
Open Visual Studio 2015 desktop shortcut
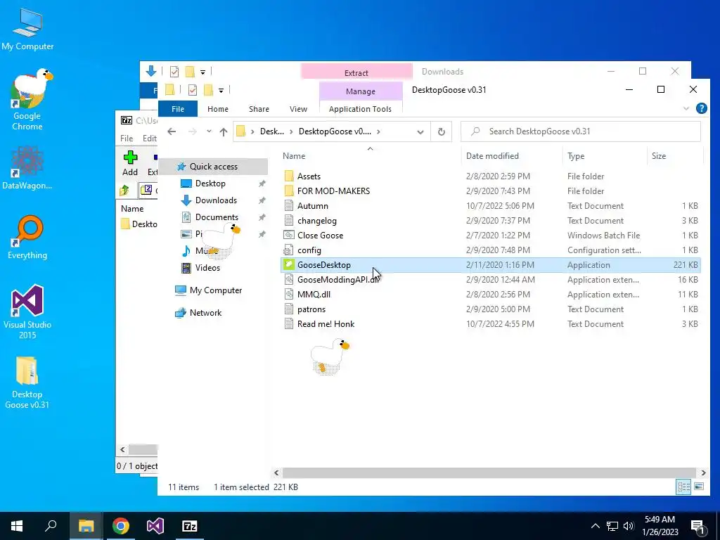pyautogui.click(x=27, y=311)
